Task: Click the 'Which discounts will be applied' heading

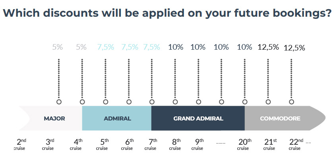Action: click(167, 13)
